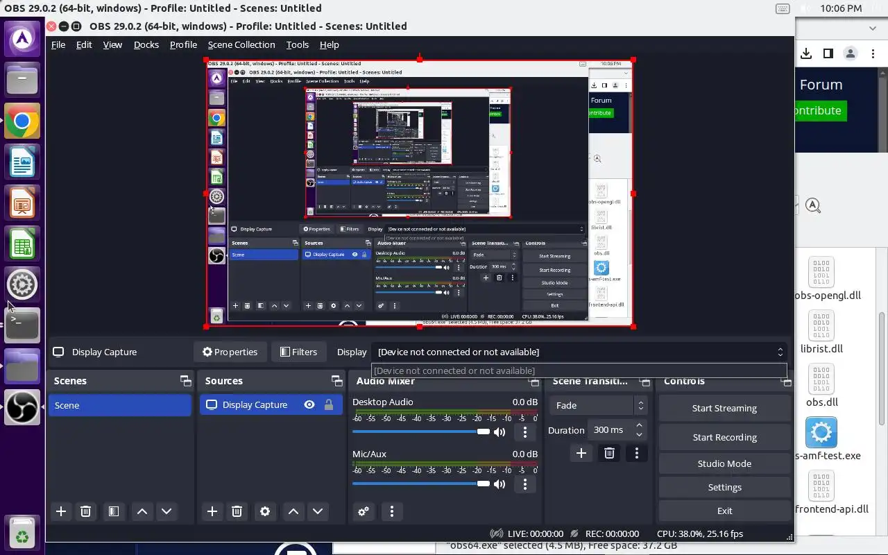Move source down arrow in Sources panel

318,511
